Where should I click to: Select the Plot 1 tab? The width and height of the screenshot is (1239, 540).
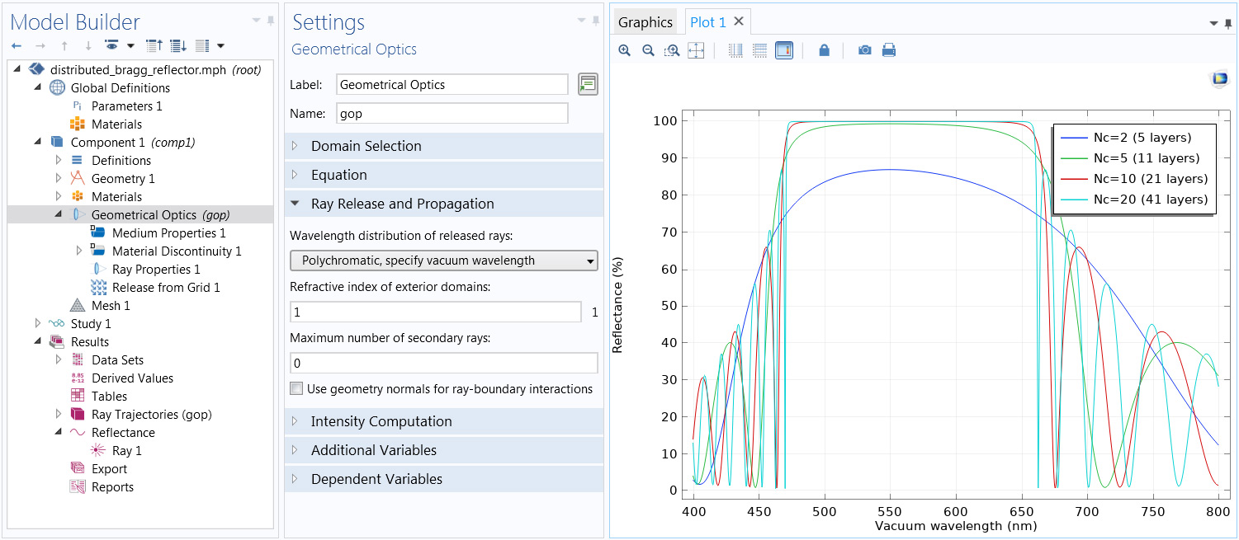(x=708, y=22)
